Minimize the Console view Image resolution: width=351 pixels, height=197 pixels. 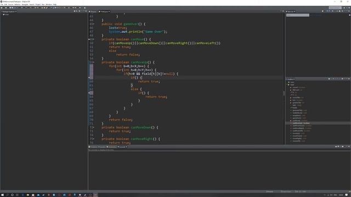pos(347,147)
